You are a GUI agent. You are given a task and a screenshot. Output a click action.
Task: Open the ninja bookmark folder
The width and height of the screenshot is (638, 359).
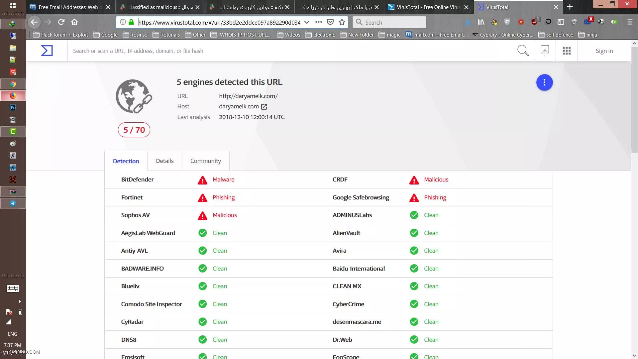pyautogui.click(x=587, y=35)
